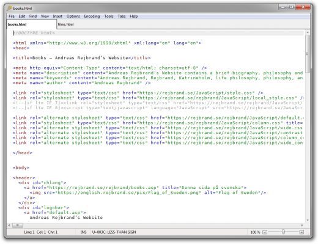The height and width of the screenshot is (244, 318).
Task: Switch to the books.html tab
Action: coord(31,24)
